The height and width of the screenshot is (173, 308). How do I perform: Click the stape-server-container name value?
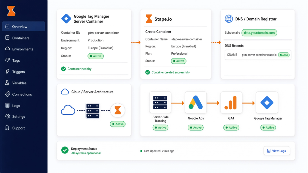point(186,39)
